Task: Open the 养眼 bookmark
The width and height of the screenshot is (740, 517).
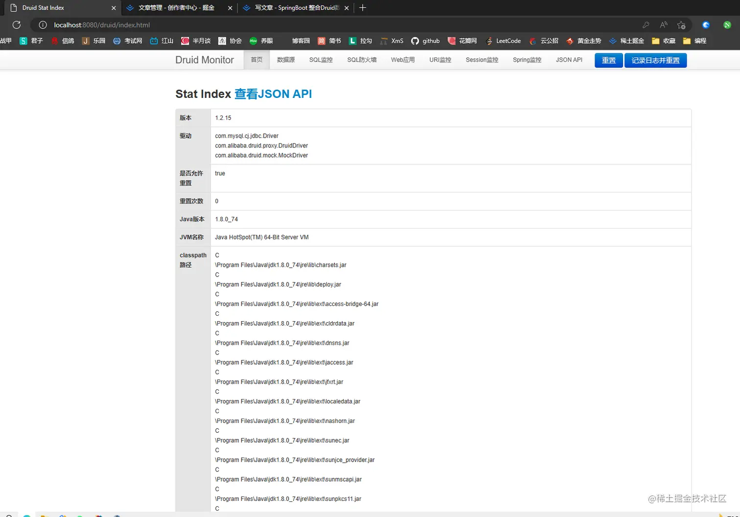Action: [261, 41]
